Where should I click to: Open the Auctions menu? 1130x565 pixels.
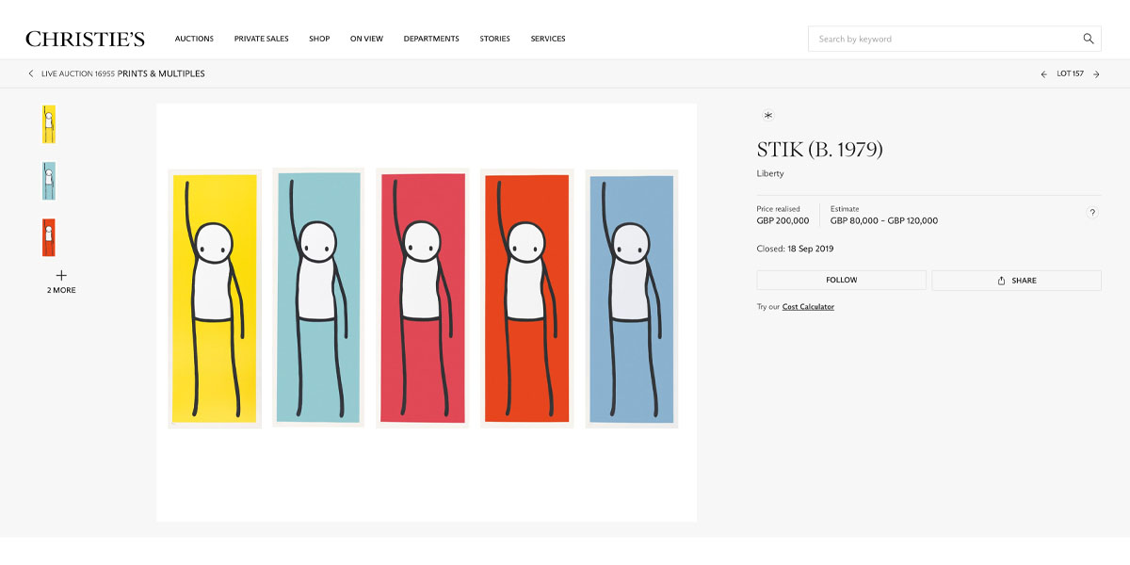[x=194, y=39]
